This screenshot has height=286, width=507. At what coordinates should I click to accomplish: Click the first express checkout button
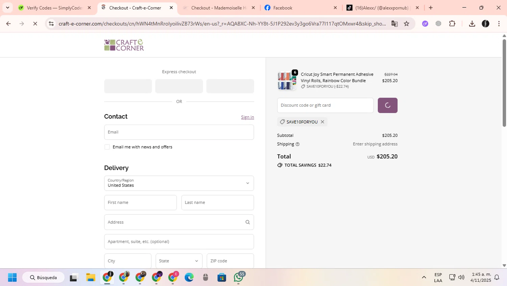point(128,86)
